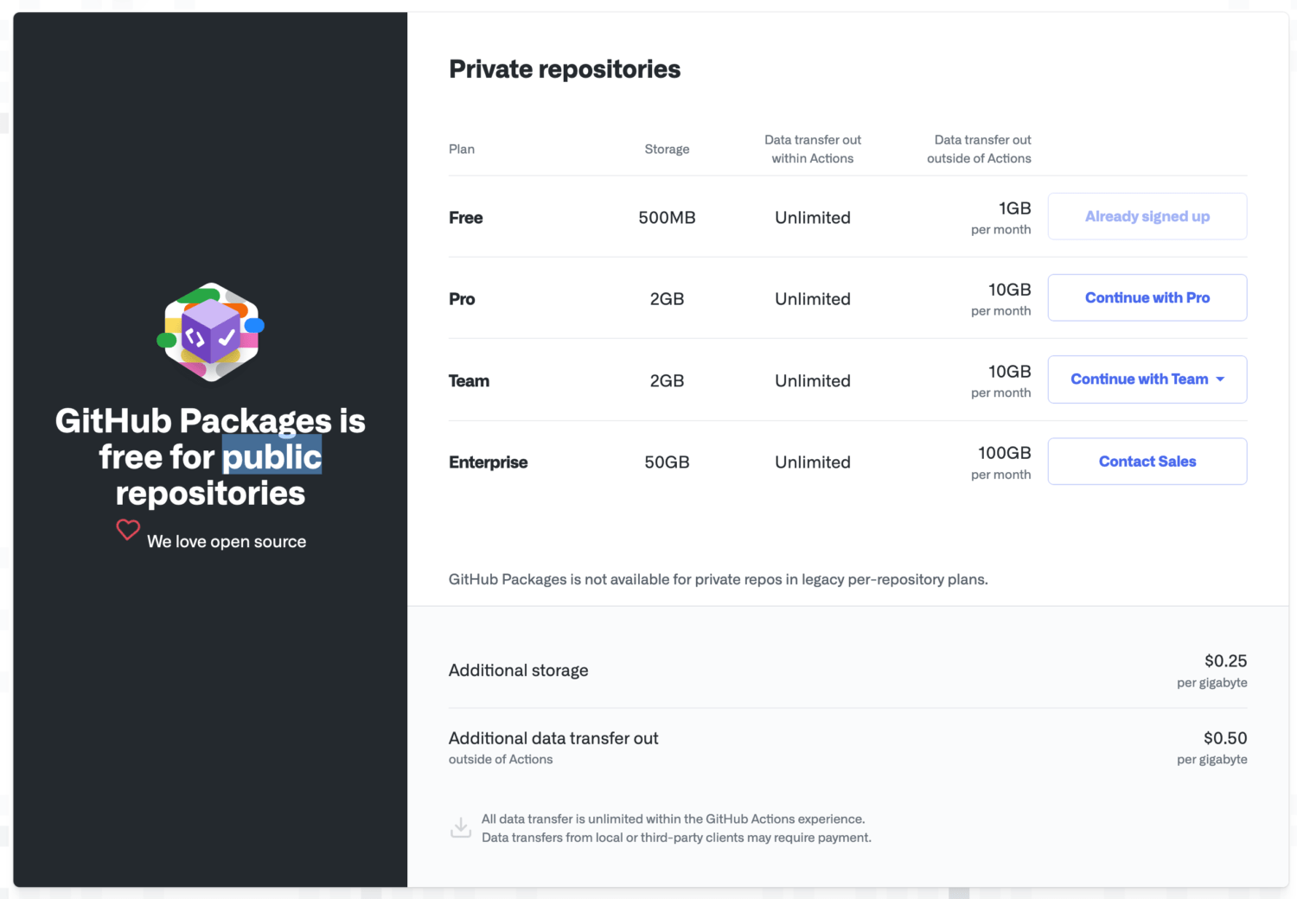Click the red heart icon

pyautogui.click(x=128, y=529)
